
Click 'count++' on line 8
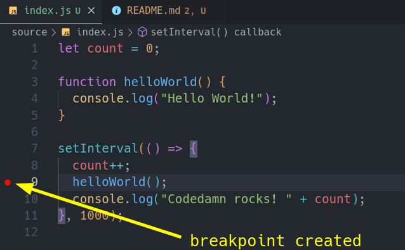pos(98,166)
